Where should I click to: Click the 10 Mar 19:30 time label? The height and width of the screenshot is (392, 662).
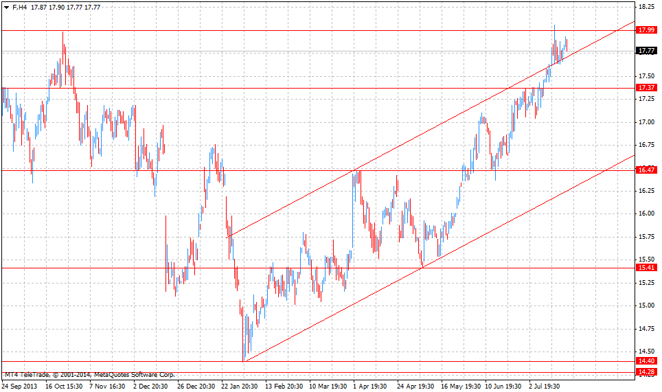click(x=328, y=386)
